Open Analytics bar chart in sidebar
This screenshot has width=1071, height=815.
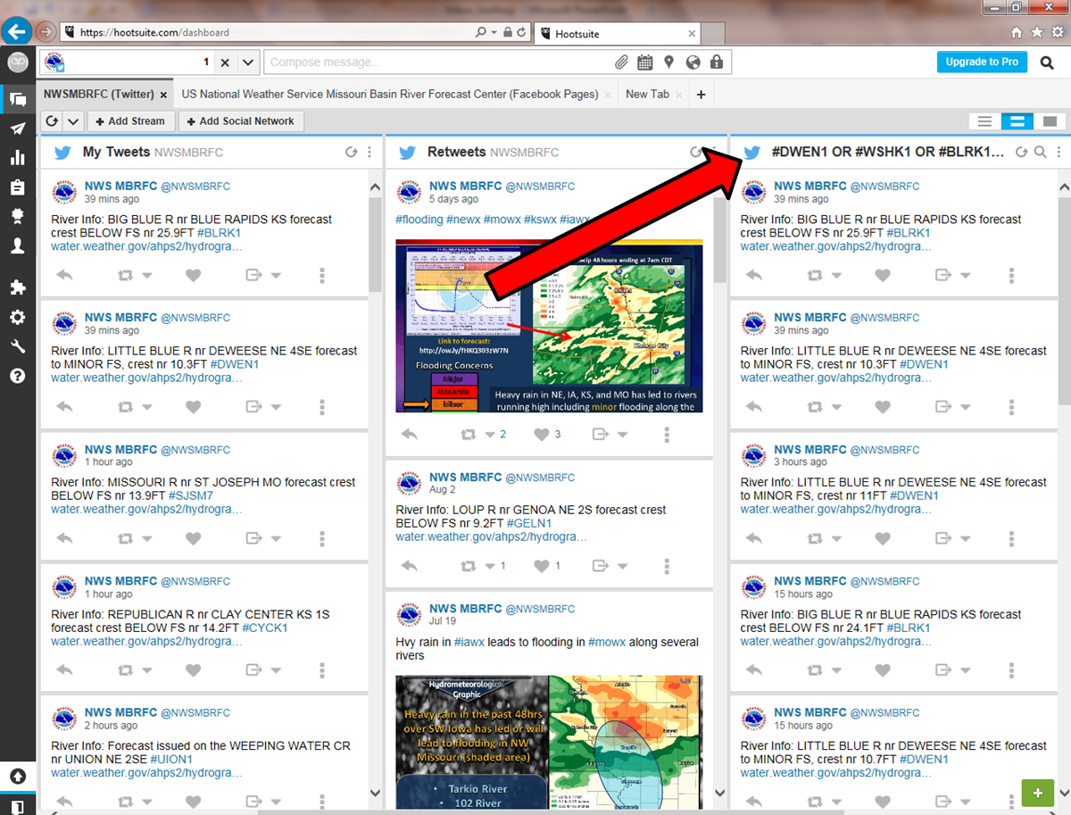pos(17,158)
